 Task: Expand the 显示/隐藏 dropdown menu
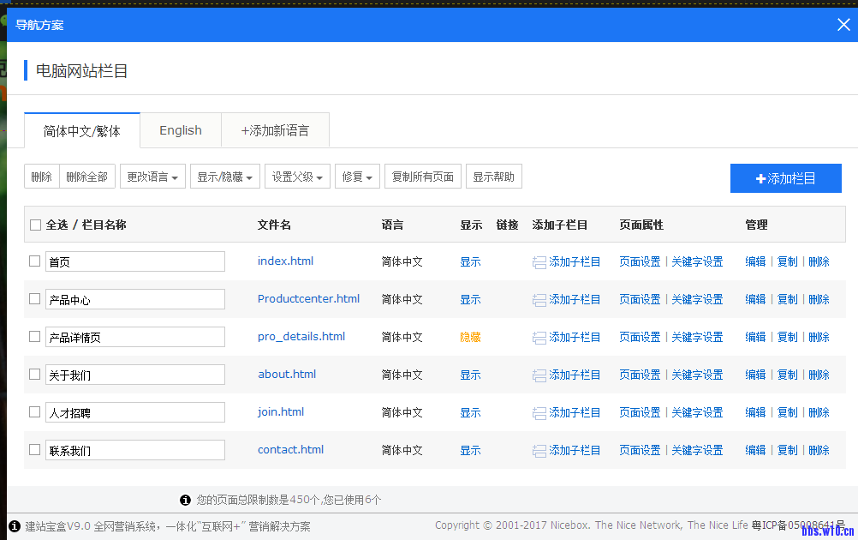coord(225,177)
